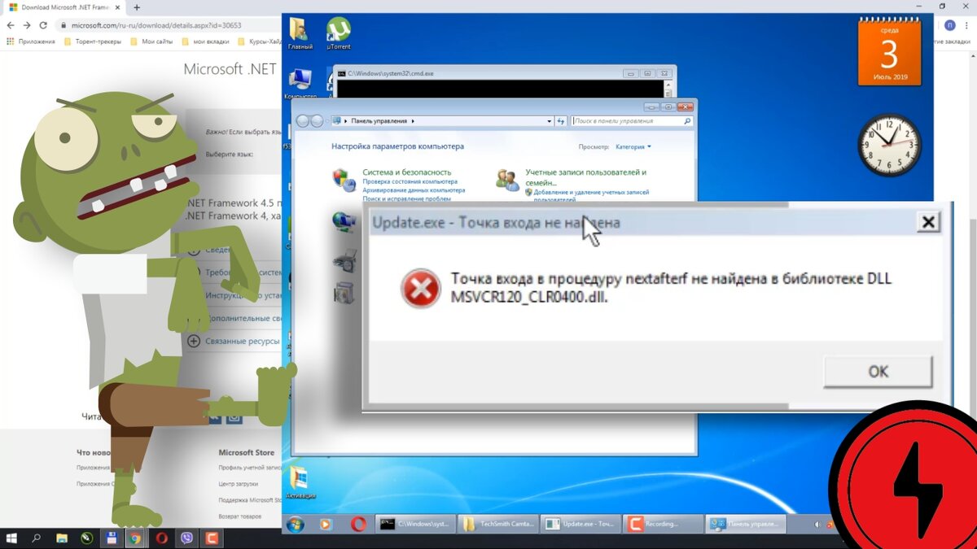This screenshot has width=977, height=549.
Task: Click the Forward button in Control Panel
Action: coord(317,121)
